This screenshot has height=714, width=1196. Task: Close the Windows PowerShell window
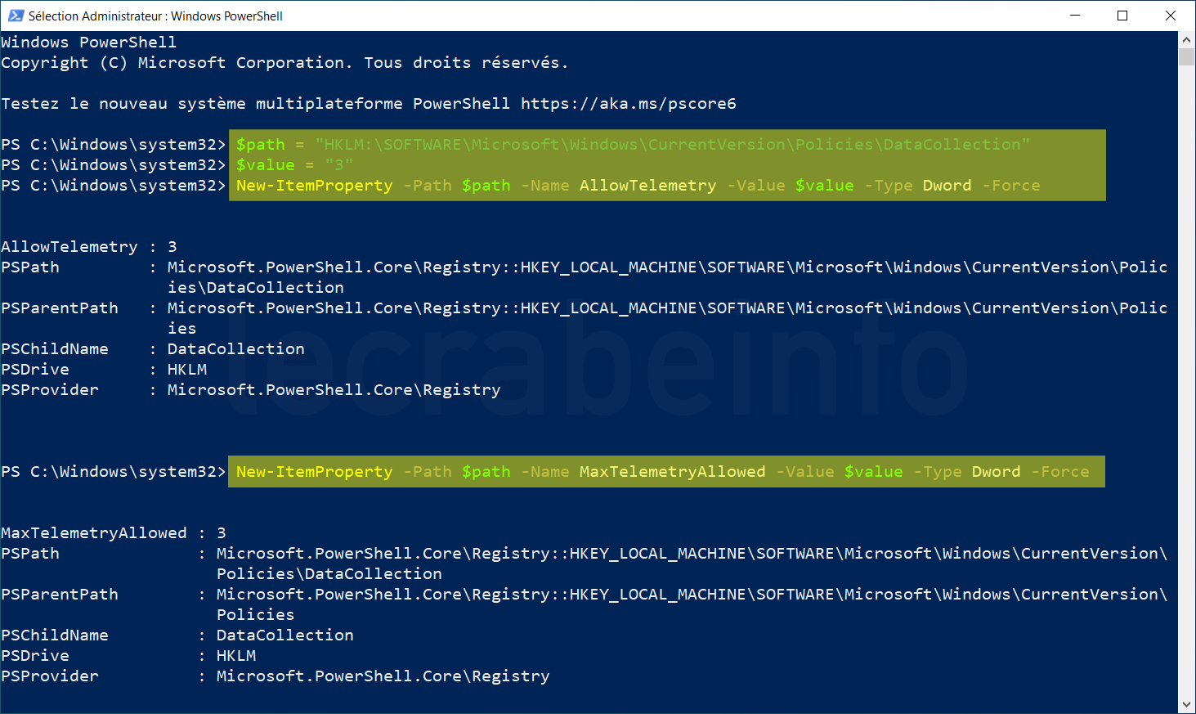tap(1171, 16)
